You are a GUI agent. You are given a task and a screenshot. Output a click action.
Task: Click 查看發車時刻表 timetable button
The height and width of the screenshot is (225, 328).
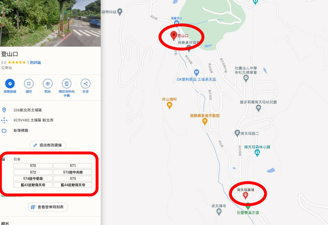48,207
